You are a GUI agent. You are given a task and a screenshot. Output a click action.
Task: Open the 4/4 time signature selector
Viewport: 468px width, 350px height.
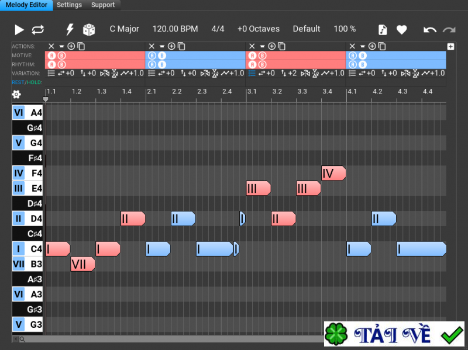(x=218, y=29)
